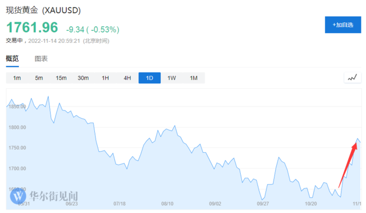Screen dimensions: 366x213
Task: Click the 09/27 low point on chart
Action: pos(262,199)
